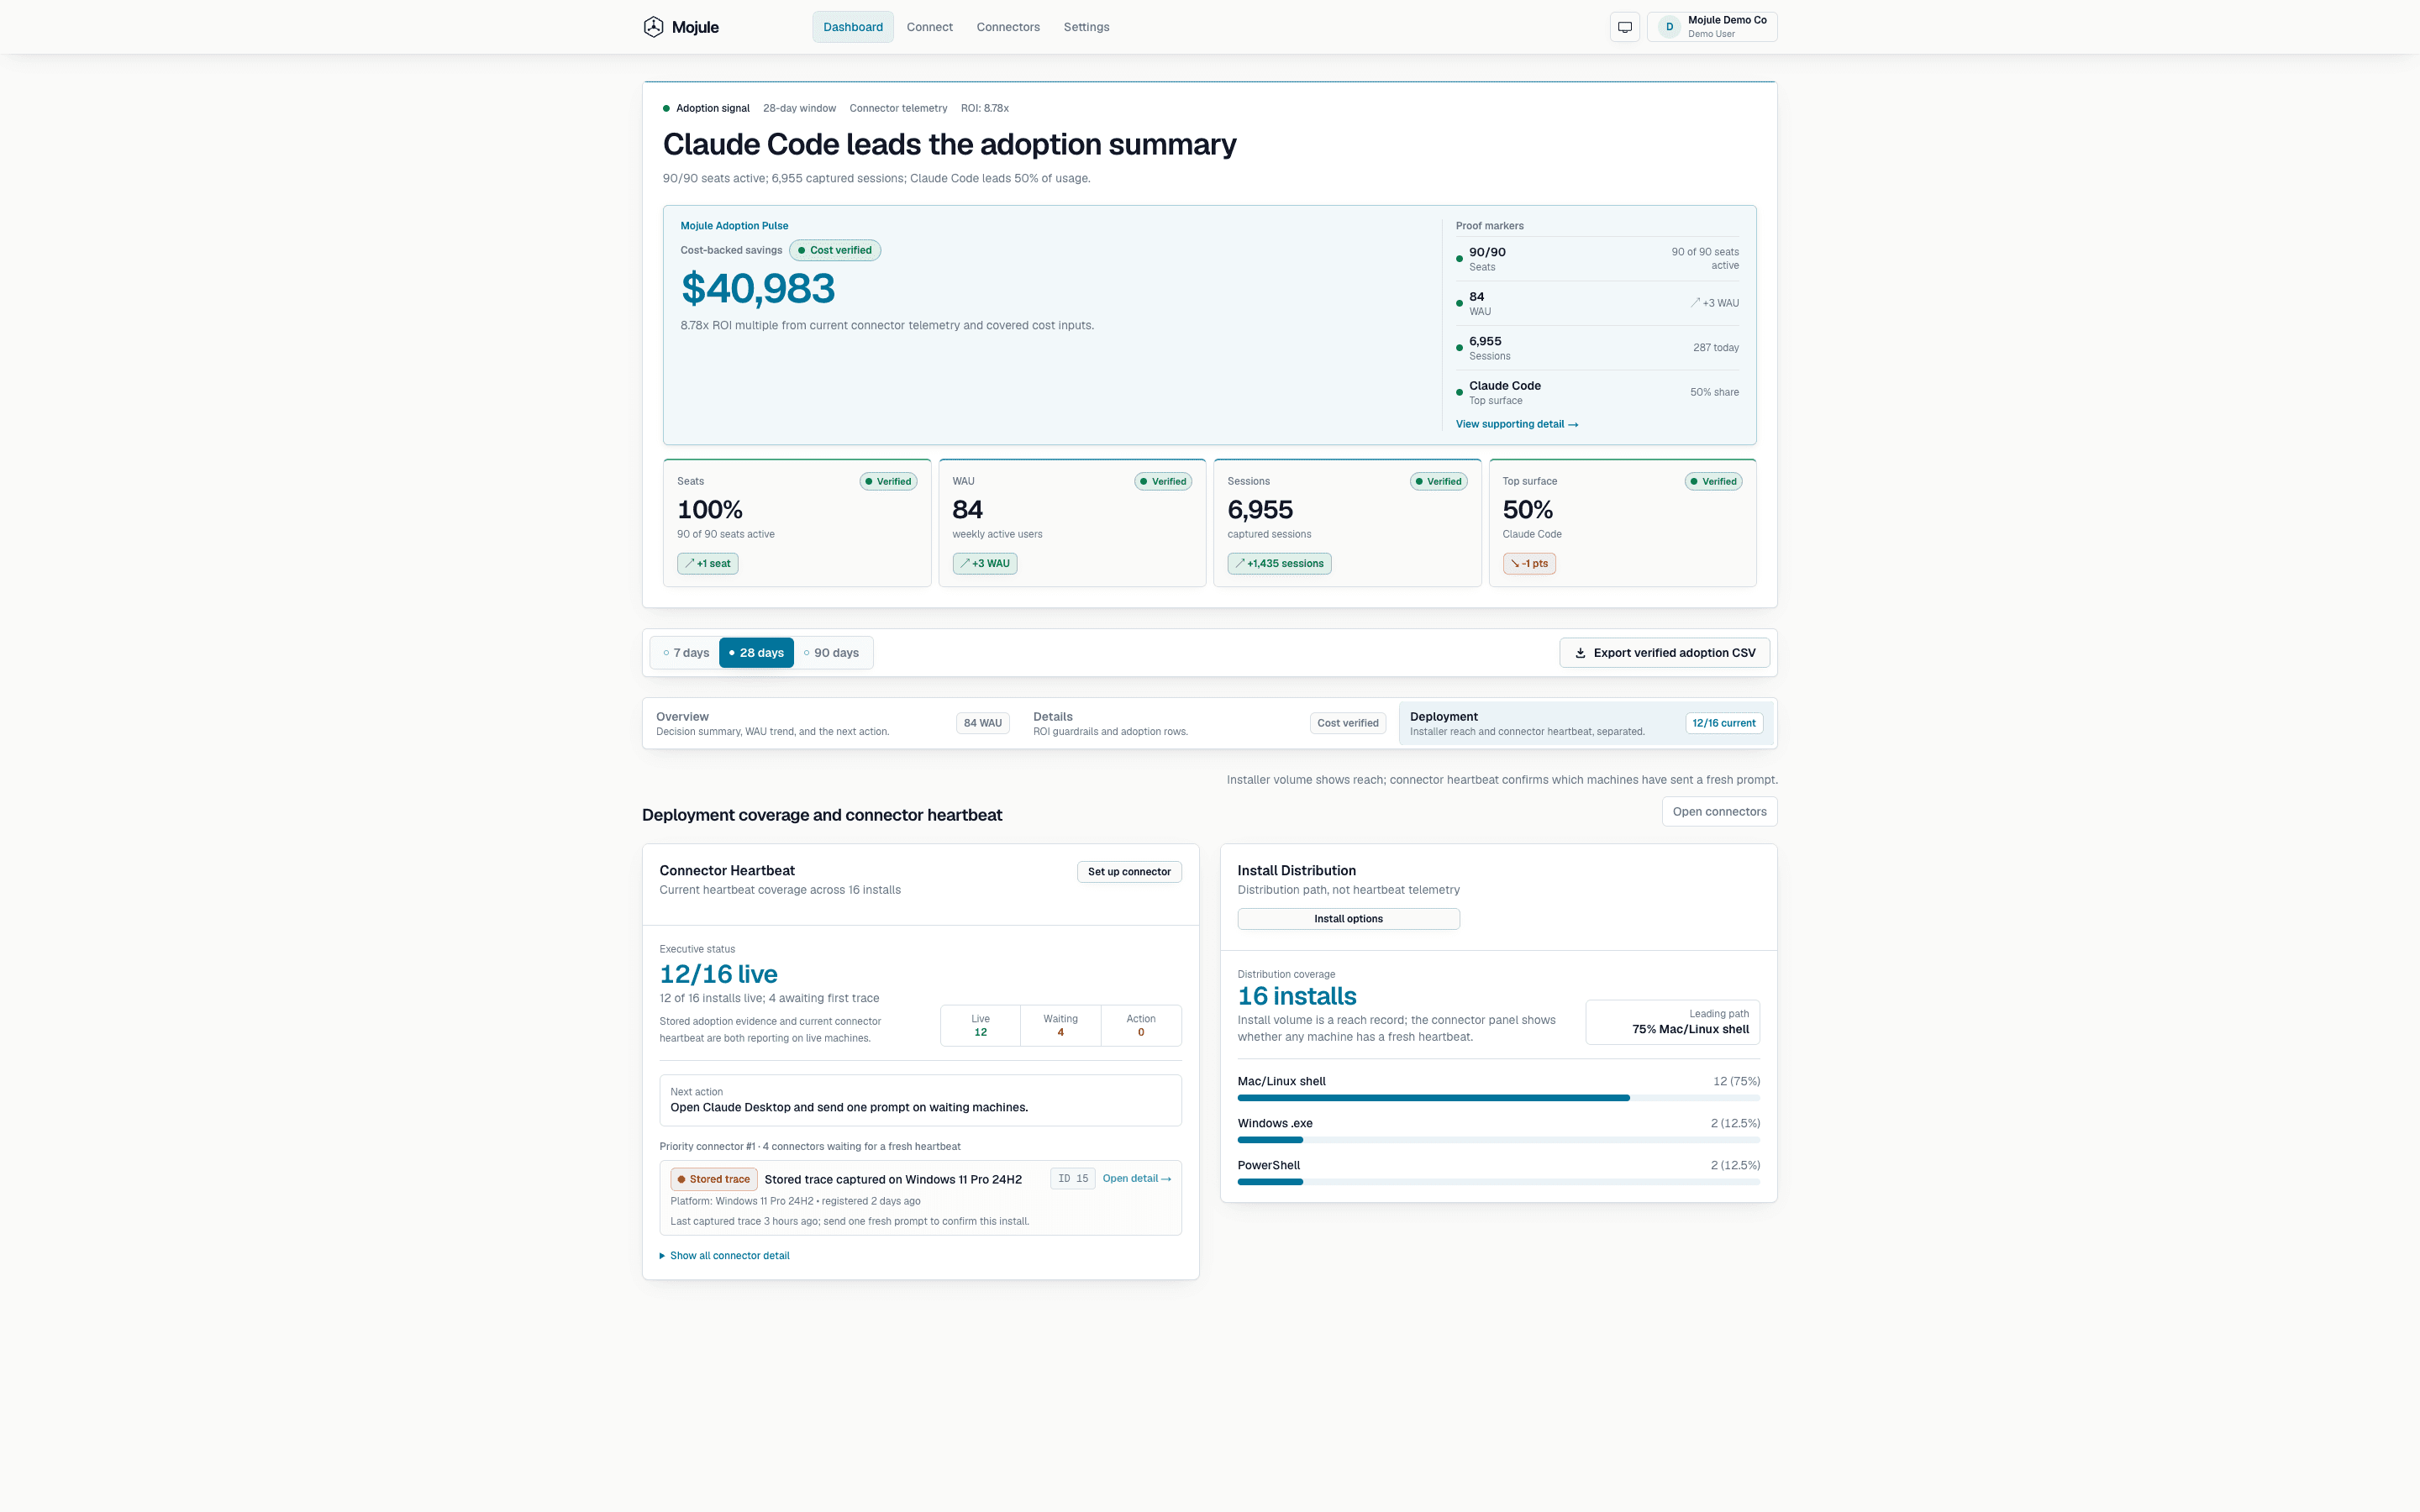Viewport: 2420px width, 1512px height.
Task: Click the arrow on View supporting detail
Action: pos(1573,425)
